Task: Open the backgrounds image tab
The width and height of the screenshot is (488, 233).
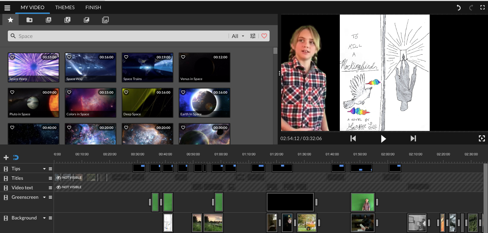Action: (105, 20)
